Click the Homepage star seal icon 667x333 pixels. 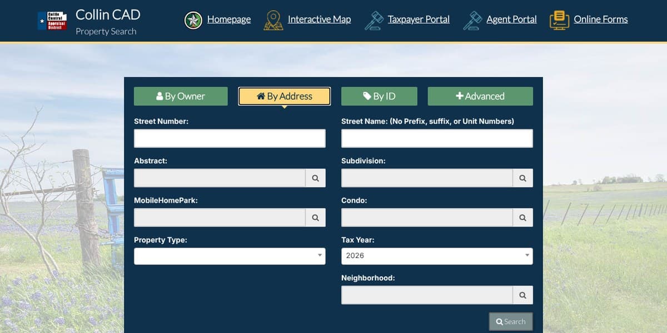(x=193, y=21)
